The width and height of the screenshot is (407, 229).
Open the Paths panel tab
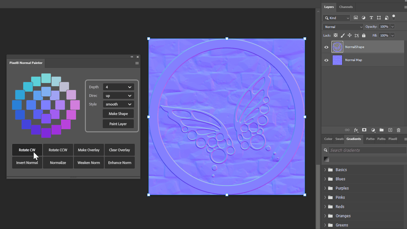point(381,139)
